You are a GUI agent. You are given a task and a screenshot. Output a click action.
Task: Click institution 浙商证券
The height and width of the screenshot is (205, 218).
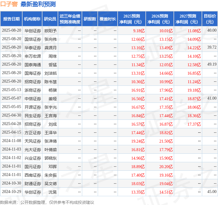pos(33,90)
